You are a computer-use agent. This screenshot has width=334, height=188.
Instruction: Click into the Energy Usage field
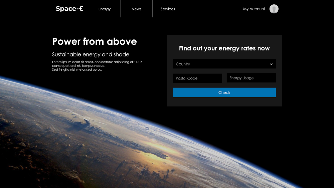[251, 78]
